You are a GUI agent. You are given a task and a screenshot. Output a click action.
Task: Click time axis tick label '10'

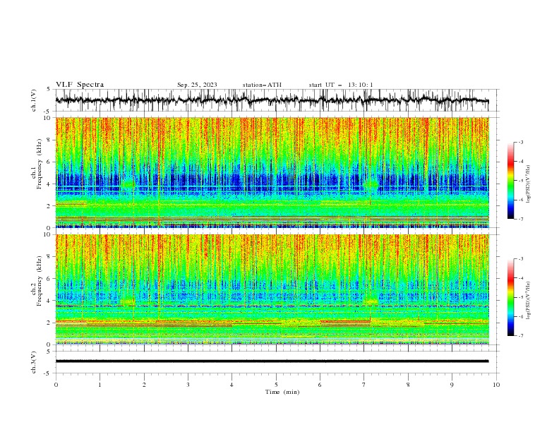496,385
